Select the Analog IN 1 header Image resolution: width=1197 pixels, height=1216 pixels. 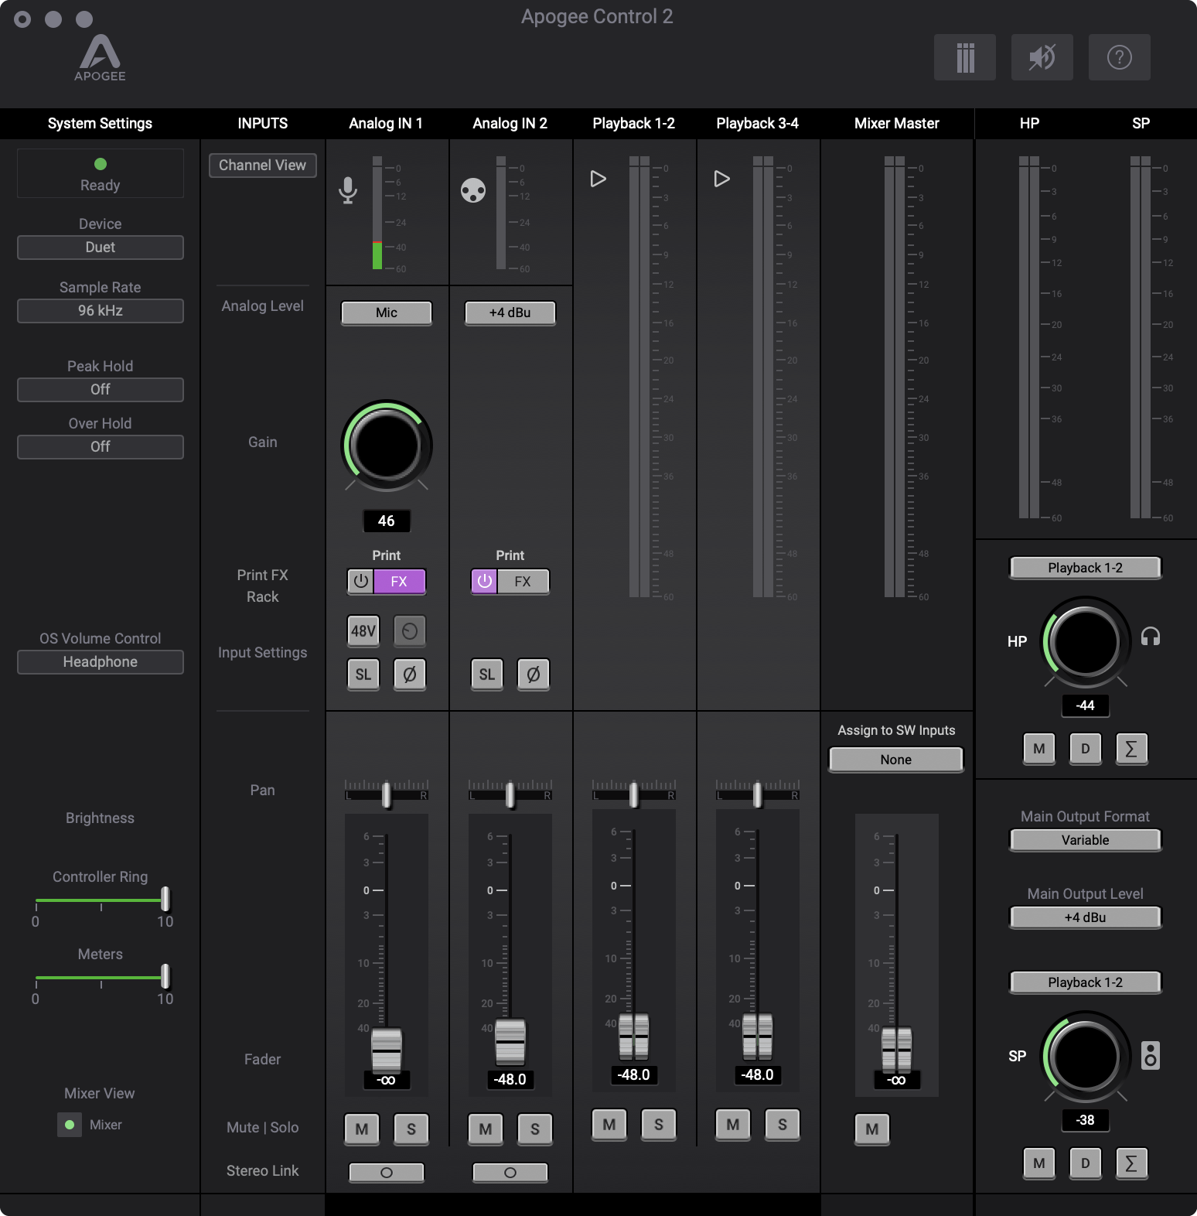[x=386, y=123]
